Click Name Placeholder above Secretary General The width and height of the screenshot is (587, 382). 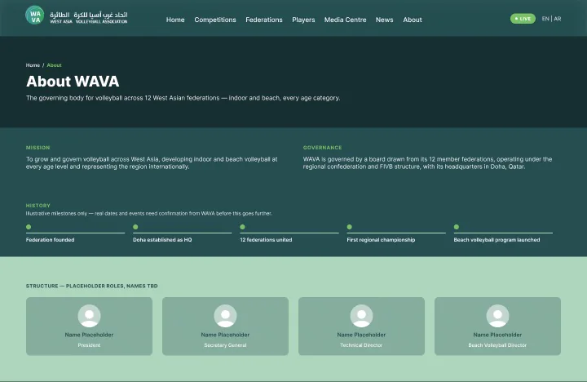click(225, 335)
